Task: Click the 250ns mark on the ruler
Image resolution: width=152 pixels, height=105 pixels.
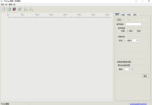Action: tap(79, 15)
